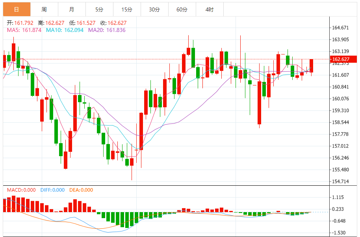Open the 30分 timeframe tab

pyautogui.click(x=154, y=9)
